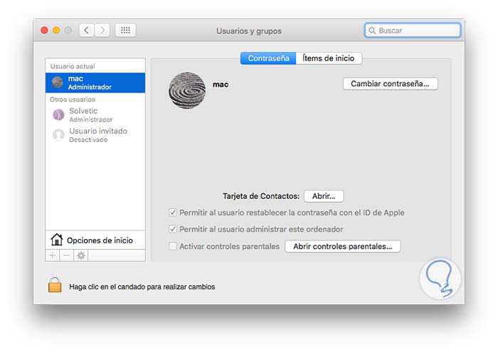Open the gear actions menu

coord(81,255)
